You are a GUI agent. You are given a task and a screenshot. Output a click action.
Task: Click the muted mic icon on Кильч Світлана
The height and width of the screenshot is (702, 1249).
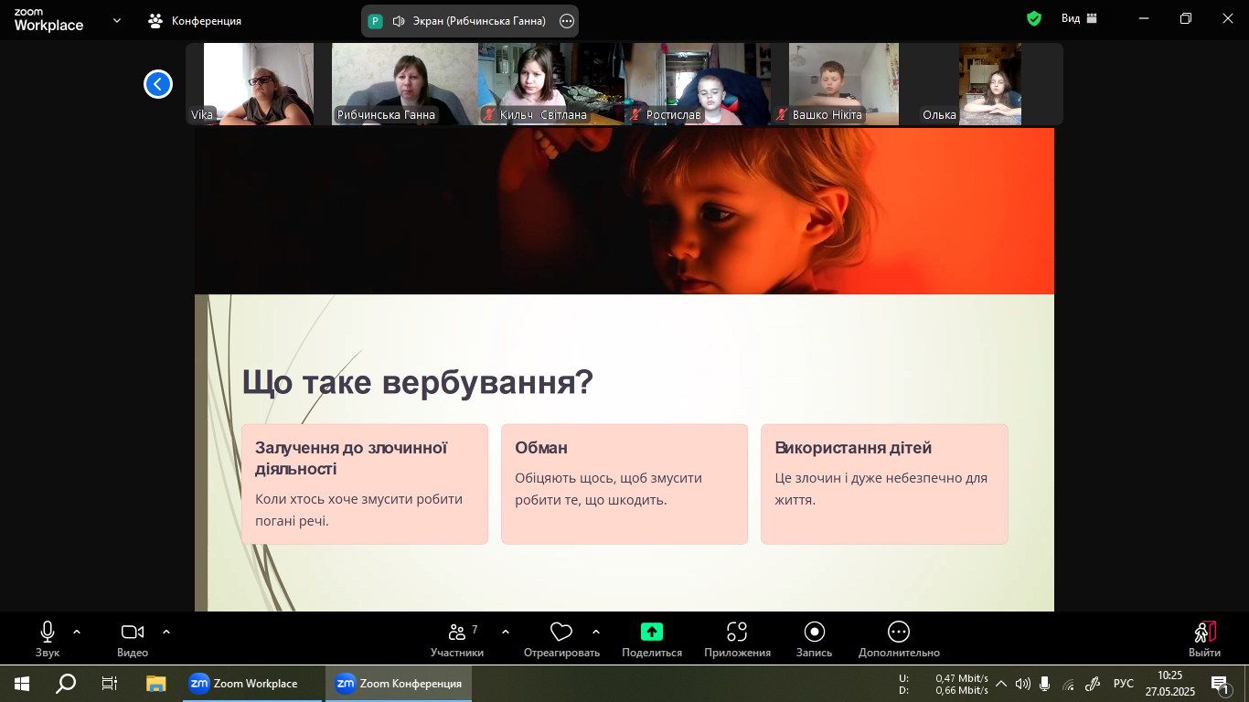[489, 115]
